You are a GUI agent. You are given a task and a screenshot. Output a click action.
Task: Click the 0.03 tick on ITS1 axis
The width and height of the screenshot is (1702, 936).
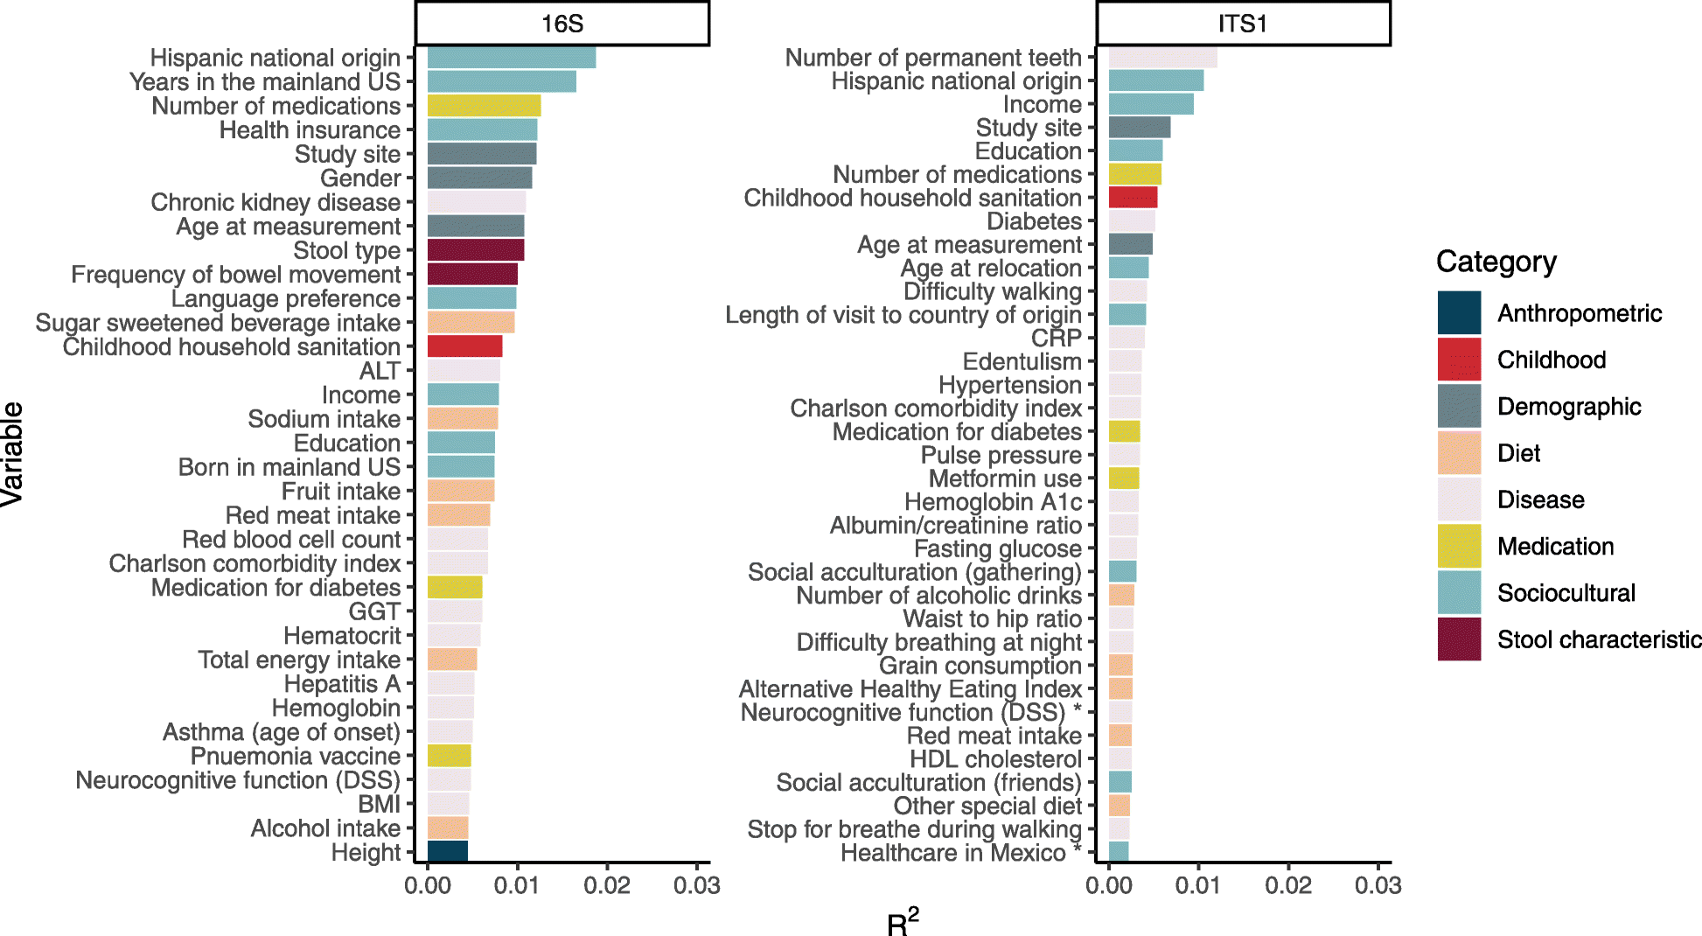1378,885
